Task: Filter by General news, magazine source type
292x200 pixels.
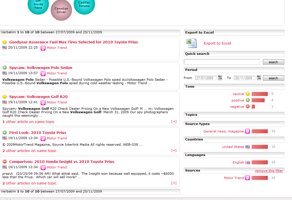Action: (223, 131)
